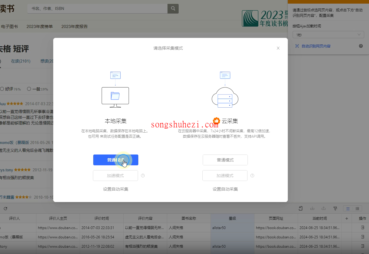Viewport: 369px width, 254px height.
Task: Switch to the 在读(2101) tab
Action: pos(21,61)
